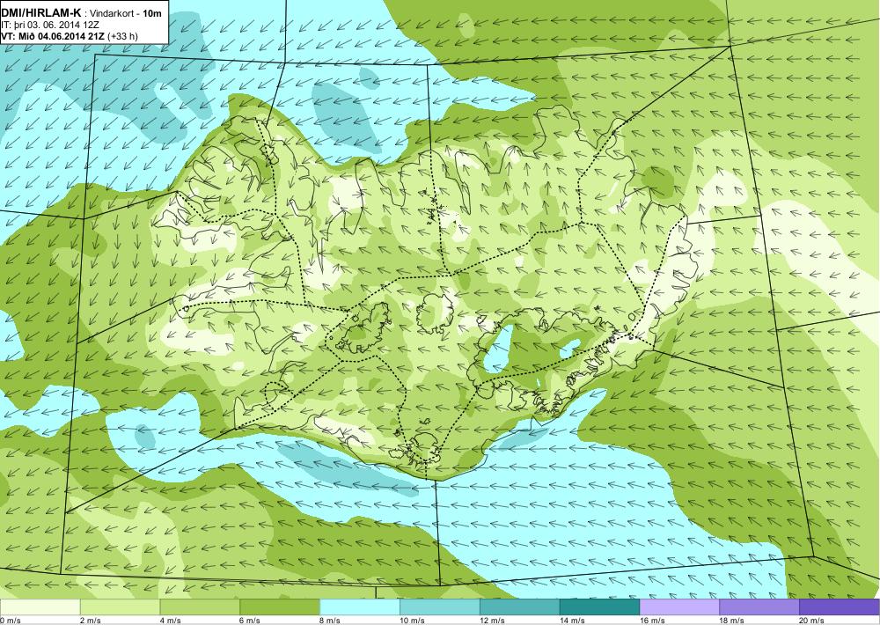Click the '(+33 h)' forecast offset text
Screen dimensions: 880x625
(x=122, y=36)
